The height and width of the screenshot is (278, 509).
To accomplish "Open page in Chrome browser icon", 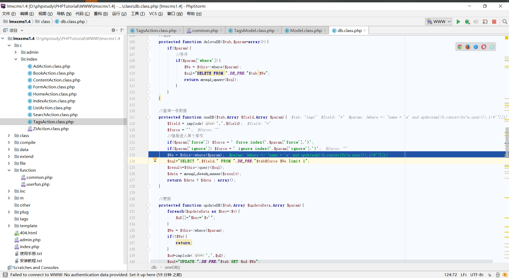I will (460, 47).
